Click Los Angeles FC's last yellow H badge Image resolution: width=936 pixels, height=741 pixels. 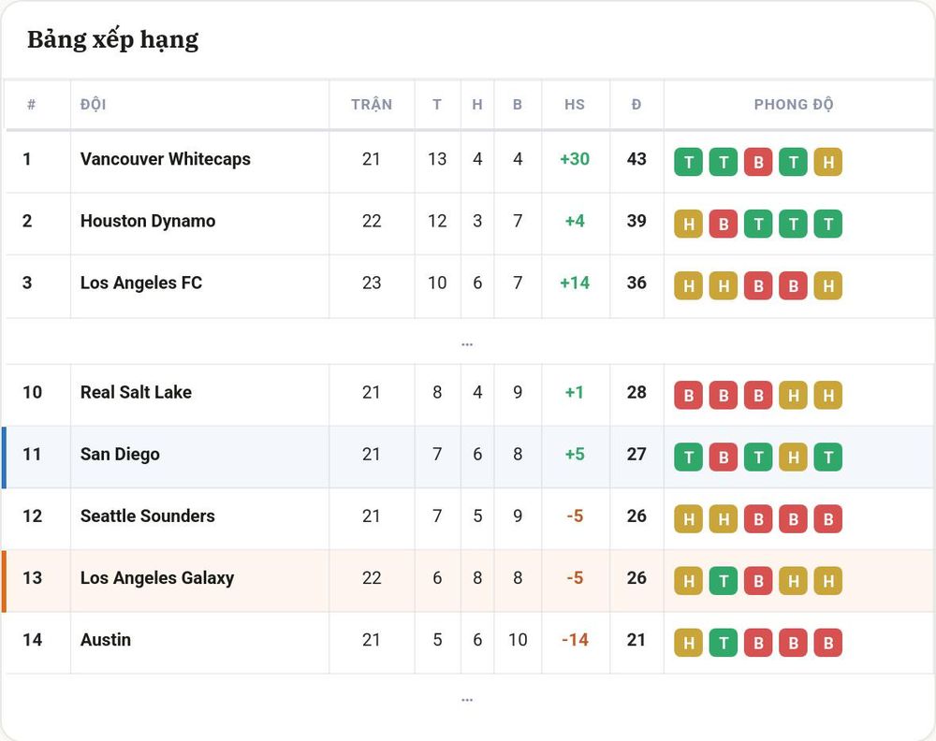click(828, 285)
